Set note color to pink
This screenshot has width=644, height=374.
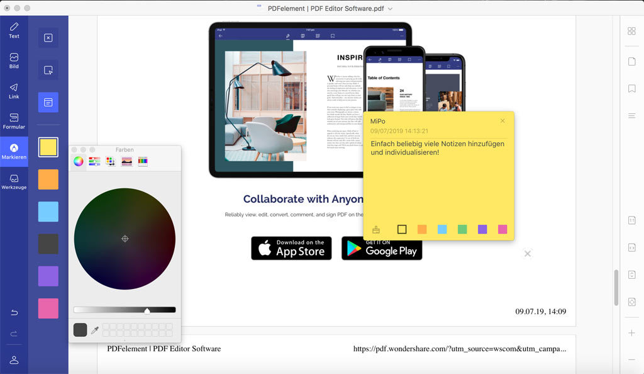tap(502, 229)
